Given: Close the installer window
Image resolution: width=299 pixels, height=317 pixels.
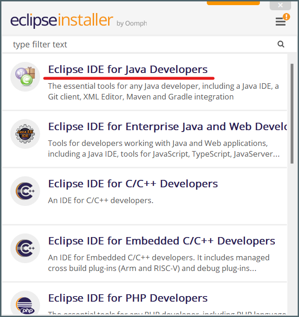Looking at the screenshot, I should tap(280, 5).
